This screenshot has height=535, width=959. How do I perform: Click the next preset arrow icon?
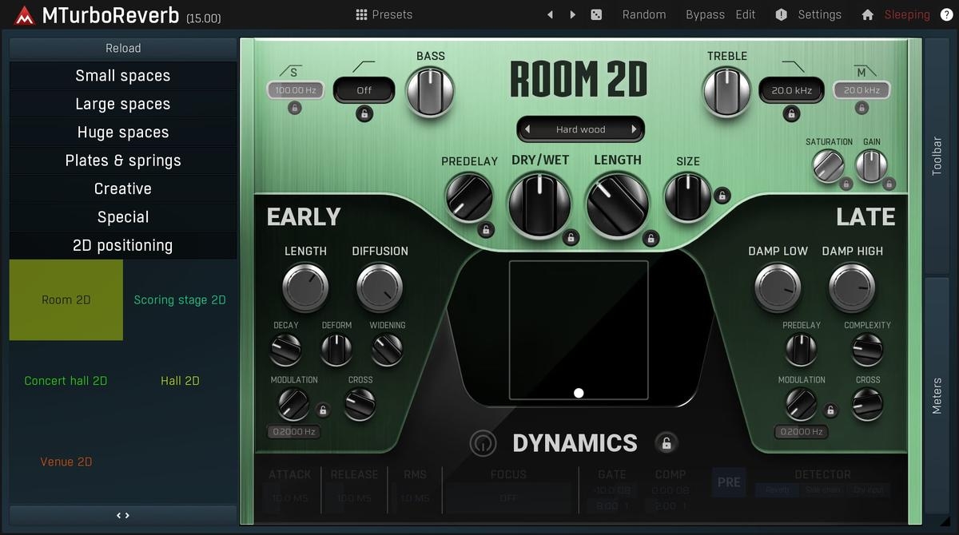tap(572, 14)
